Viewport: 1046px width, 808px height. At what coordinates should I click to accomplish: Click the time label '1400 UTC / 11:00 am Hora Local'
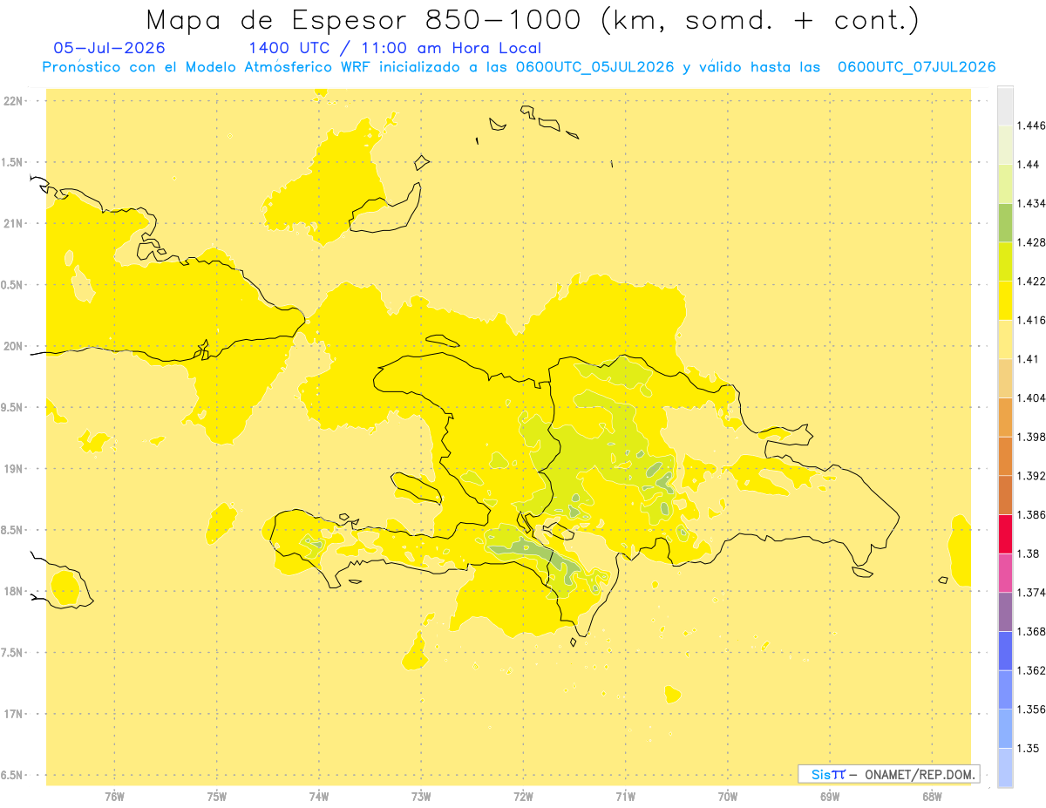pos(395,48)
